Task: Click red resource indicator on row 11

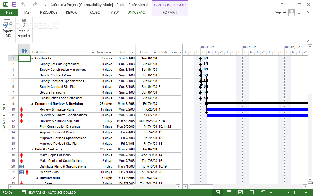Action: [x=22, y=115]
